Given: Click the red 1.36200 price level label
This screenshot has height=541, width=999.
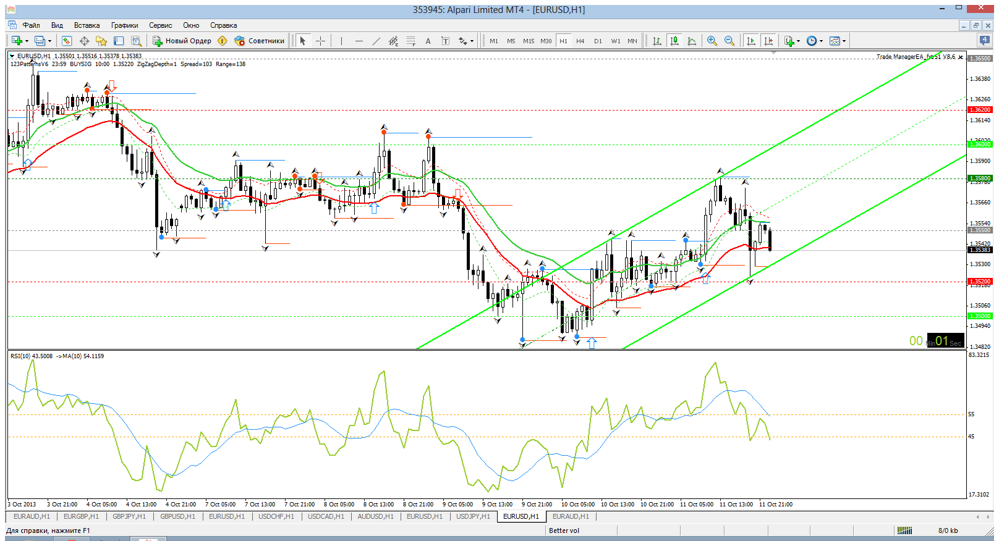Looking at the screenshot, I should click(x=979, y=110).
